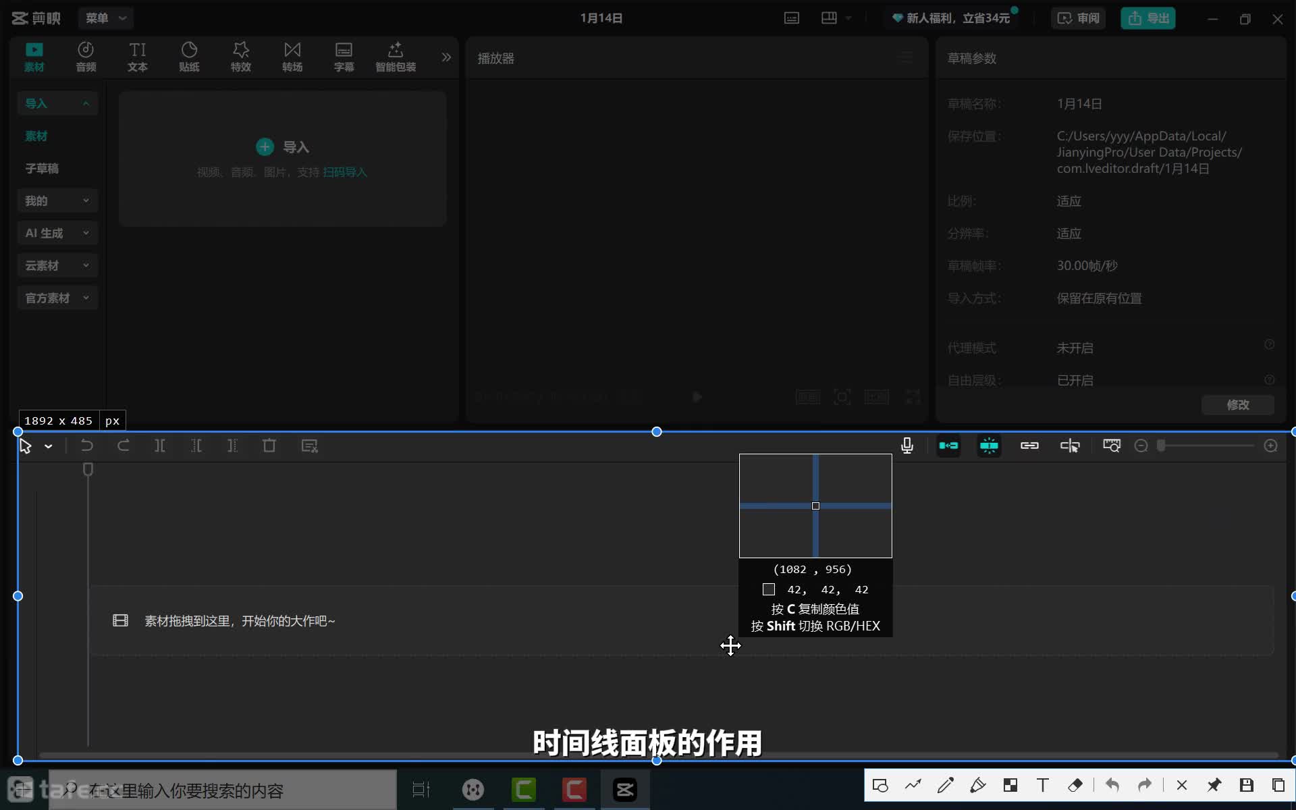Open the layout switcher icon
The image size is (1296, 810).
[830, 18]
